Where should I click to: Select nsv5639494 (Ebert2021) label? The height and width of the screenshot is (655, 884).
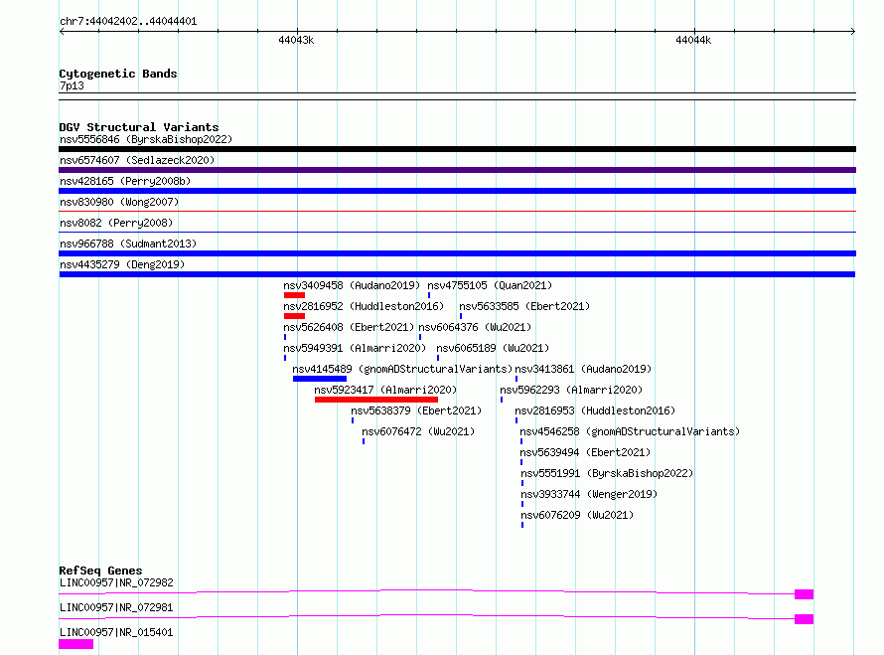tap(585, 452)
